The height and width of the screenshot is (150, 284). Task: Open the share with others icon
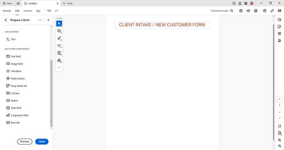click(265, 11)
